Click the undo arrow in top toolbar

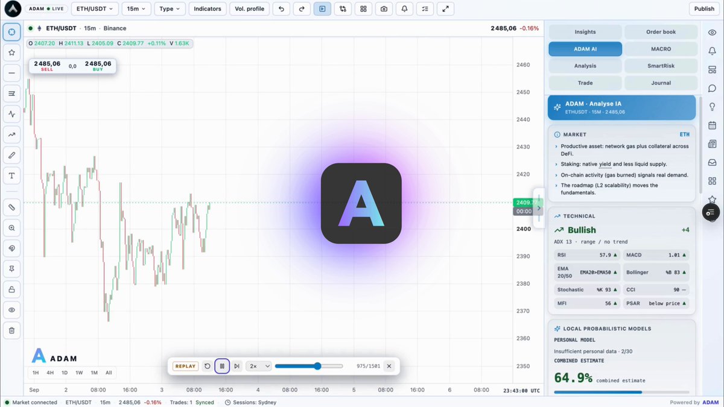281,9
